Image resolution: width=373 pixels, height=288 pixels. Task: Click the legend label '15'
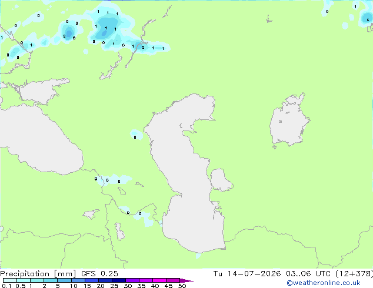(x=87, y=286)
